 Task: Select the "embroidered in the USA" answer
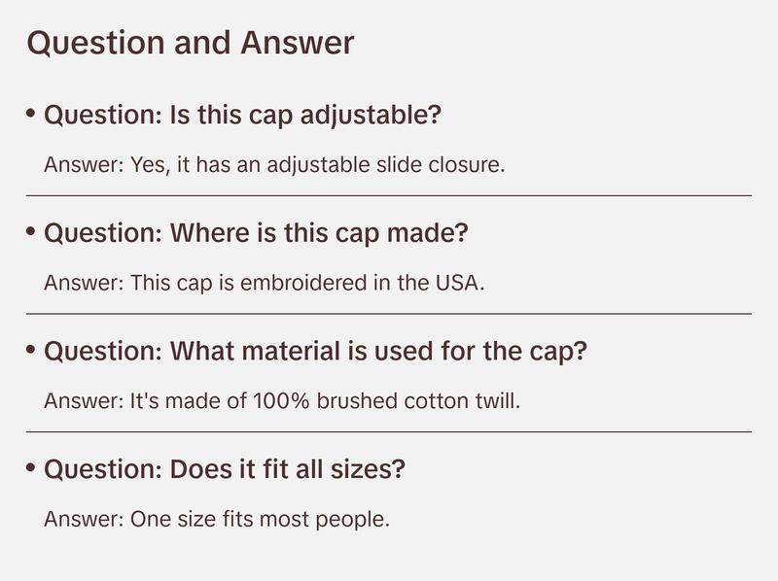(x=264, y=284)
